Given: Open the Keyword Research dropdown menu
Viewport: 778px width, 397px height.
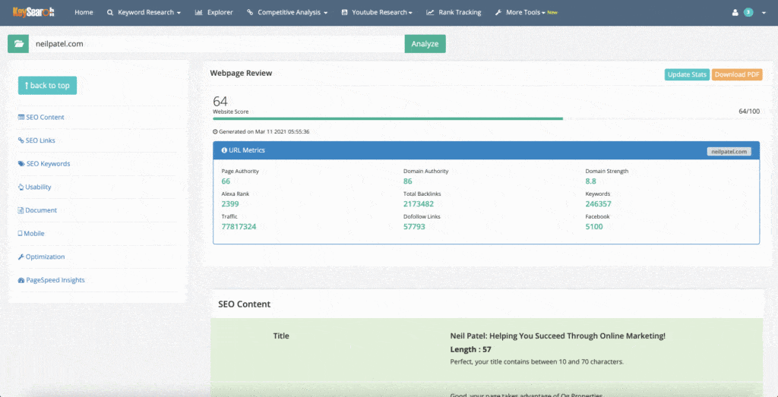Looking at the screenshot, I should [x=144, y=12].
